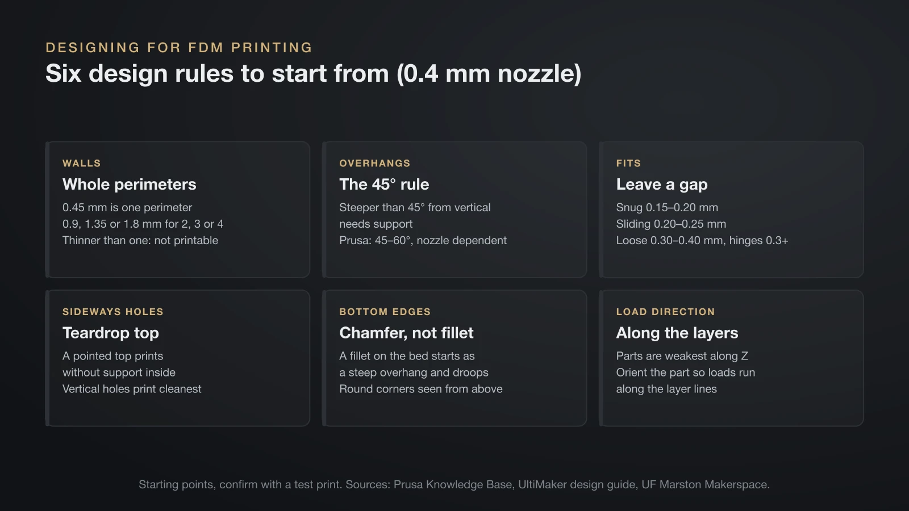Viewport: 909px width, 511px height.
Task: Select the Vertical holes print cleanest line
Action: pyautogui.click(x=132, y=389)
